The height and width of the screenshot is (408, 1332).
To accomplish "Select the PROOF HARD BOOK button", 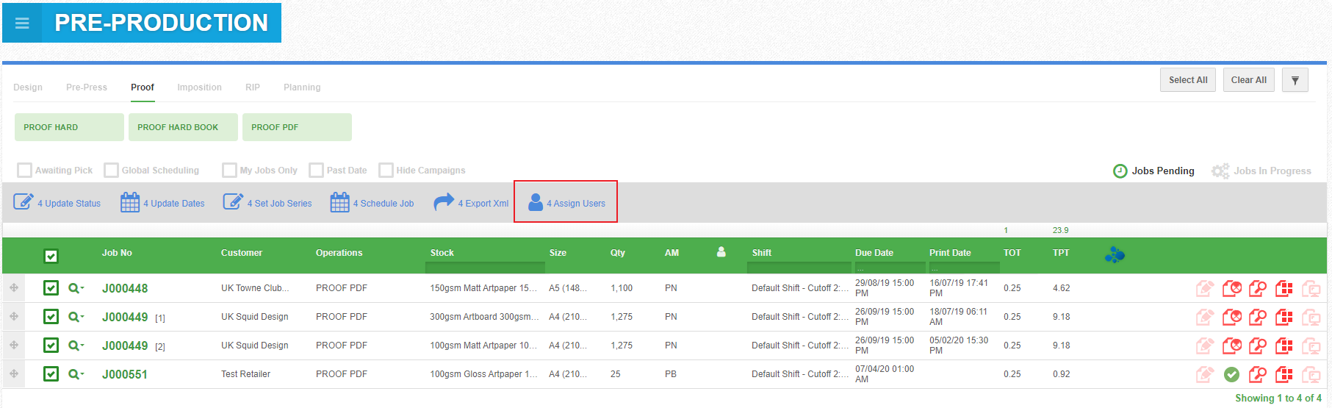I will point(183,127).
